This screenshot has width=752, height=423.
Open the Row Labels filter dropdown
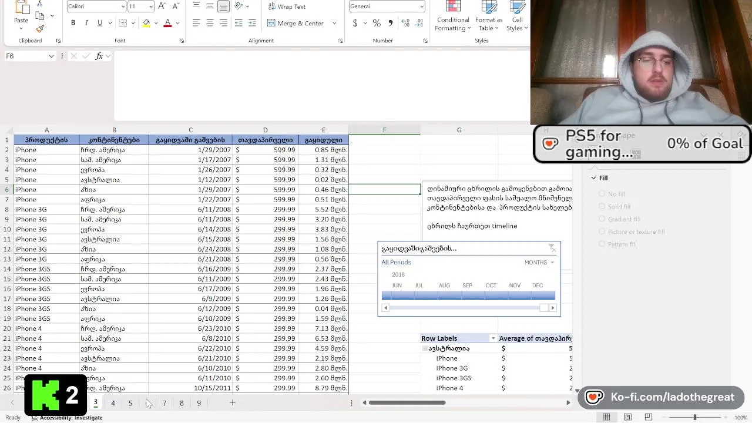493,338
